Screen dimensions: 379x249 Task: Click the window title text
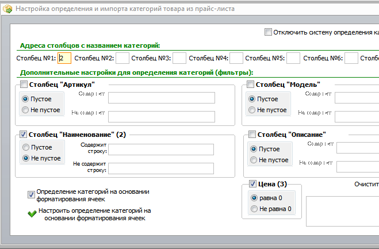point(125,9)
